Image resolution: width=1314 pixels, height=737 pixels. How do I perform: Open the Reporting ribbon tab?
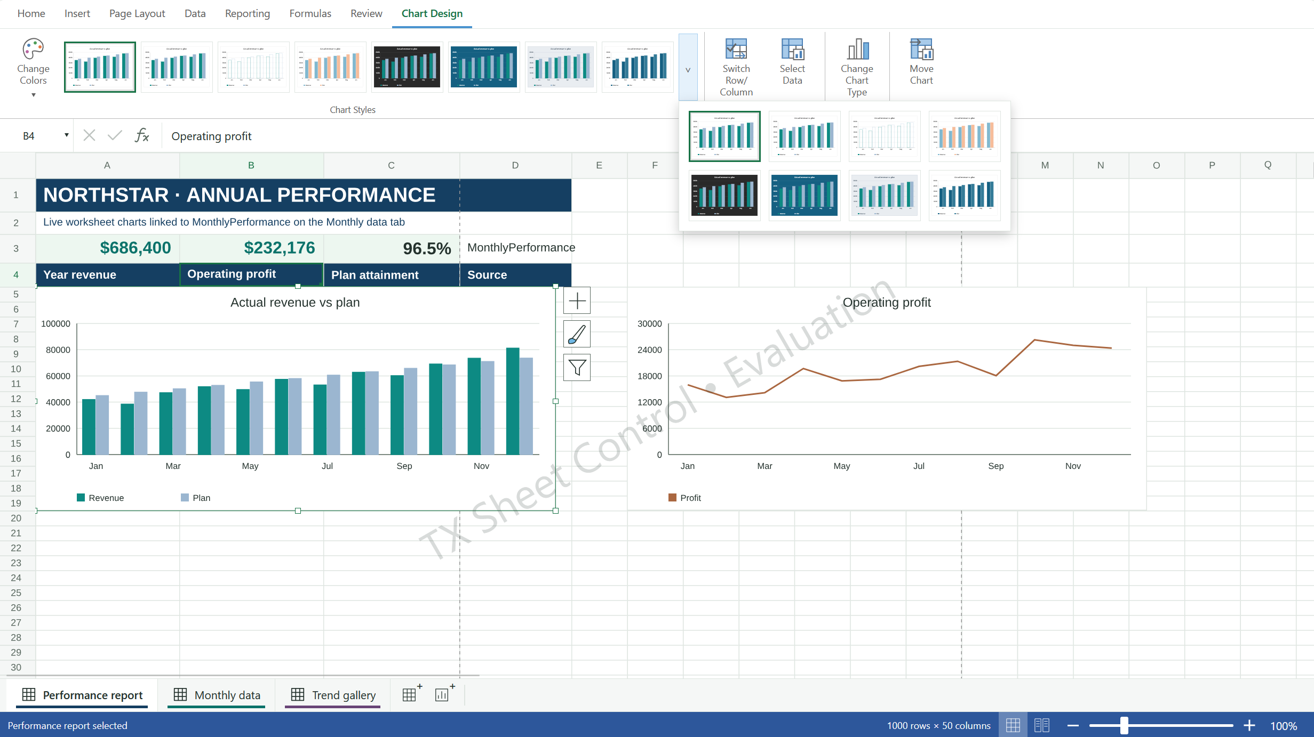tap(248, 13)
